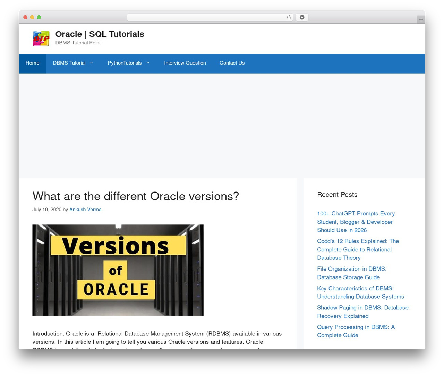
Task: Expand DBMS Tutorial dropdown chevron
Action: coord(92,63)
